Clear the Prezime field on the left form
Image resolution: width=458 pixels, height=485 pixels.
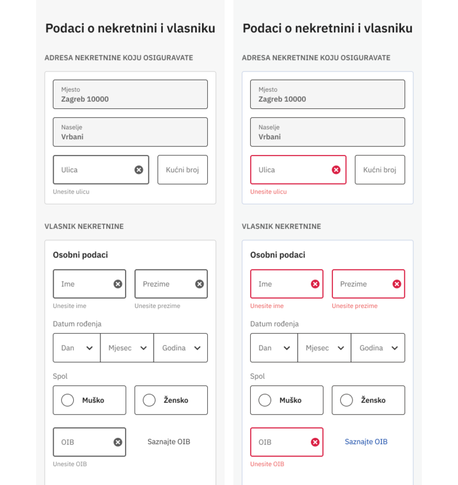click(x=200, y=284)
